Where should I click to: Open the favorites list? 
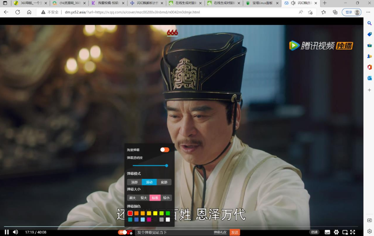tap(324, 12)
